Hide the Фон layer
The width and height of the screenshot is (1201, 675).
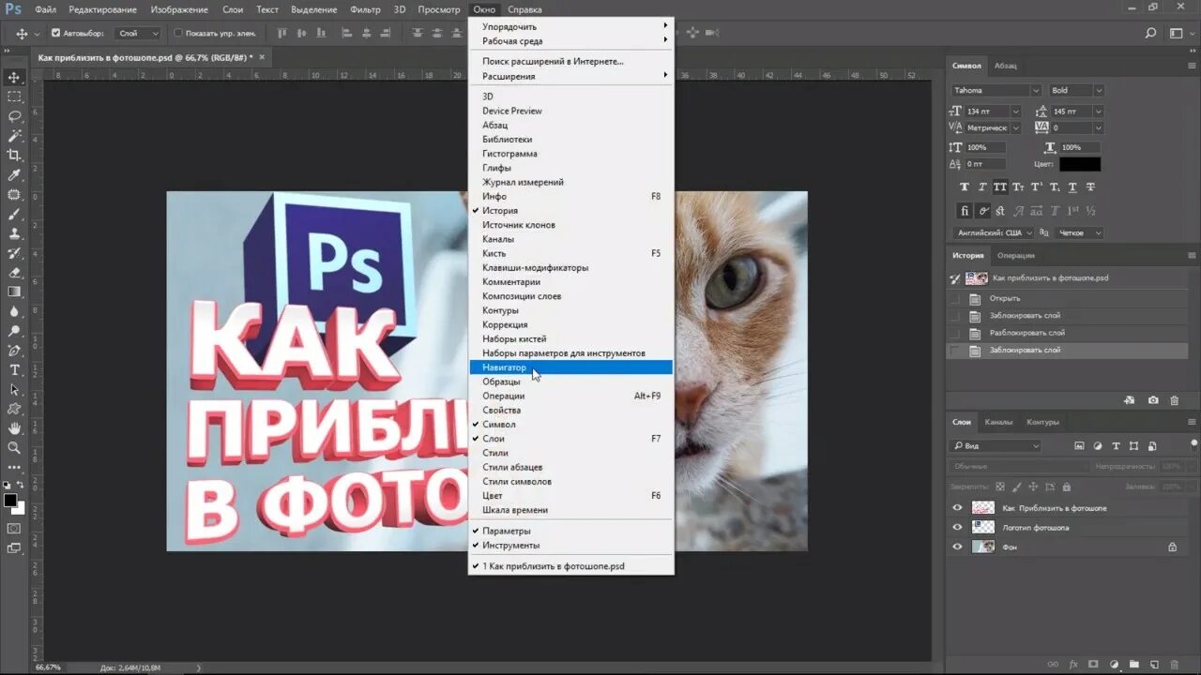coord(957,547)
